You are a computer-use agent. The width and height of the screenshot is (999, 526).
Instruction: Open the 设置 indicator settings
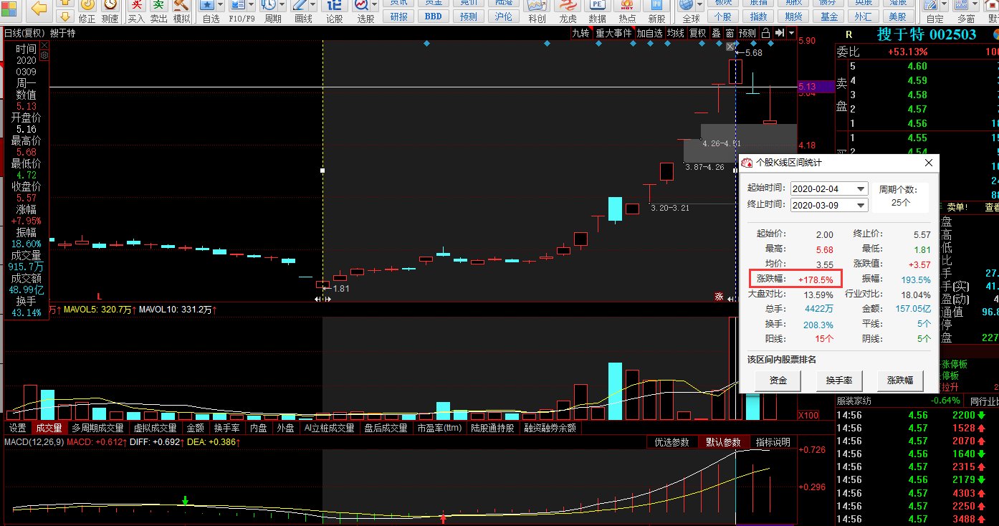pyautogui.click(x=18, y=428)
